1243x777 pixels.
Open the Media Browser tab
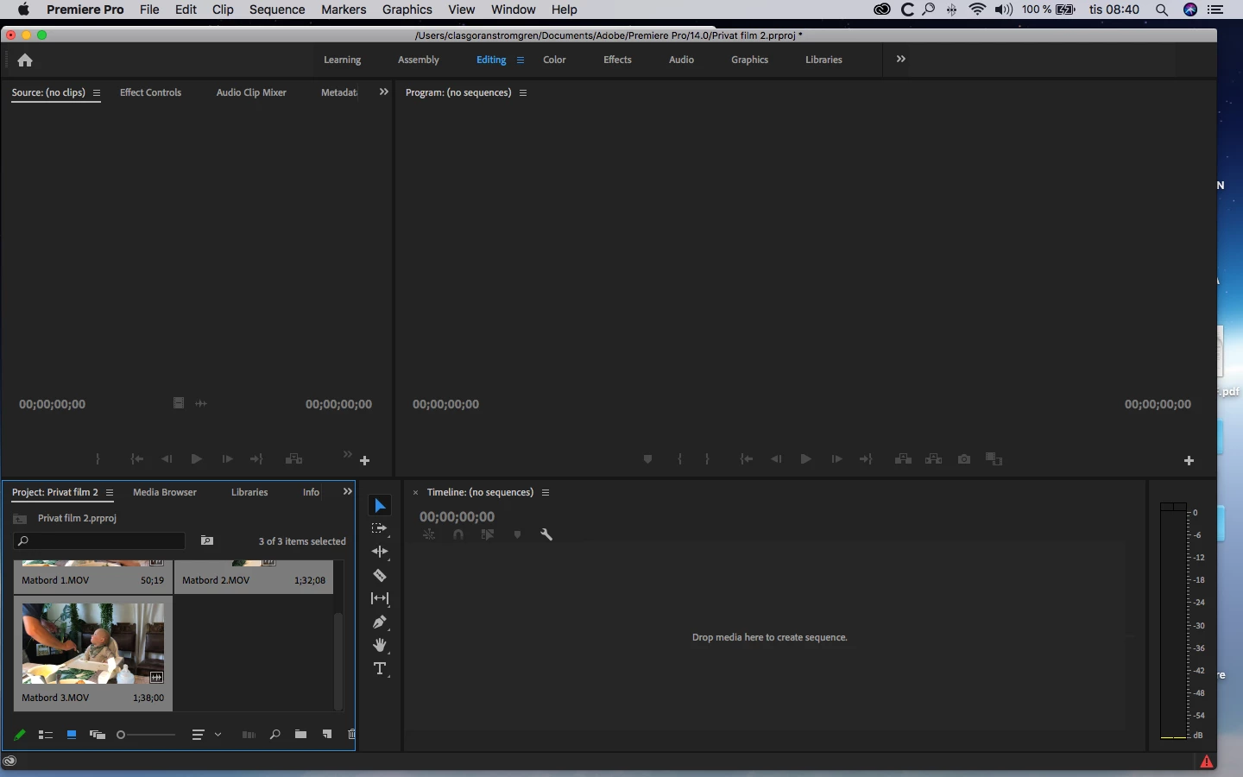point(165,492)
